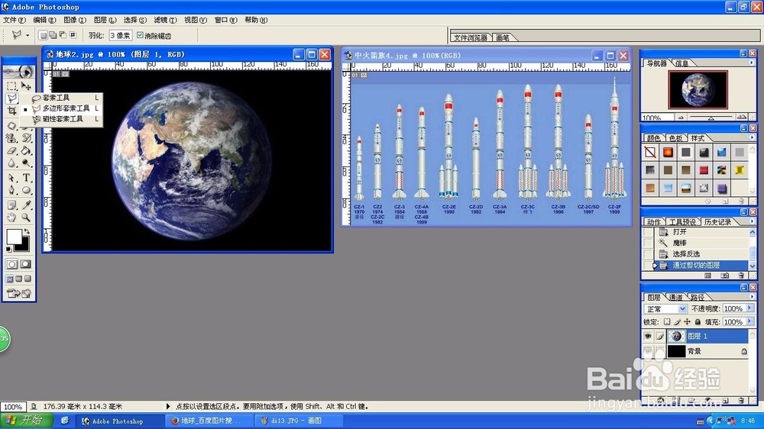Click the feather (羽化) value field

(120, 36)
